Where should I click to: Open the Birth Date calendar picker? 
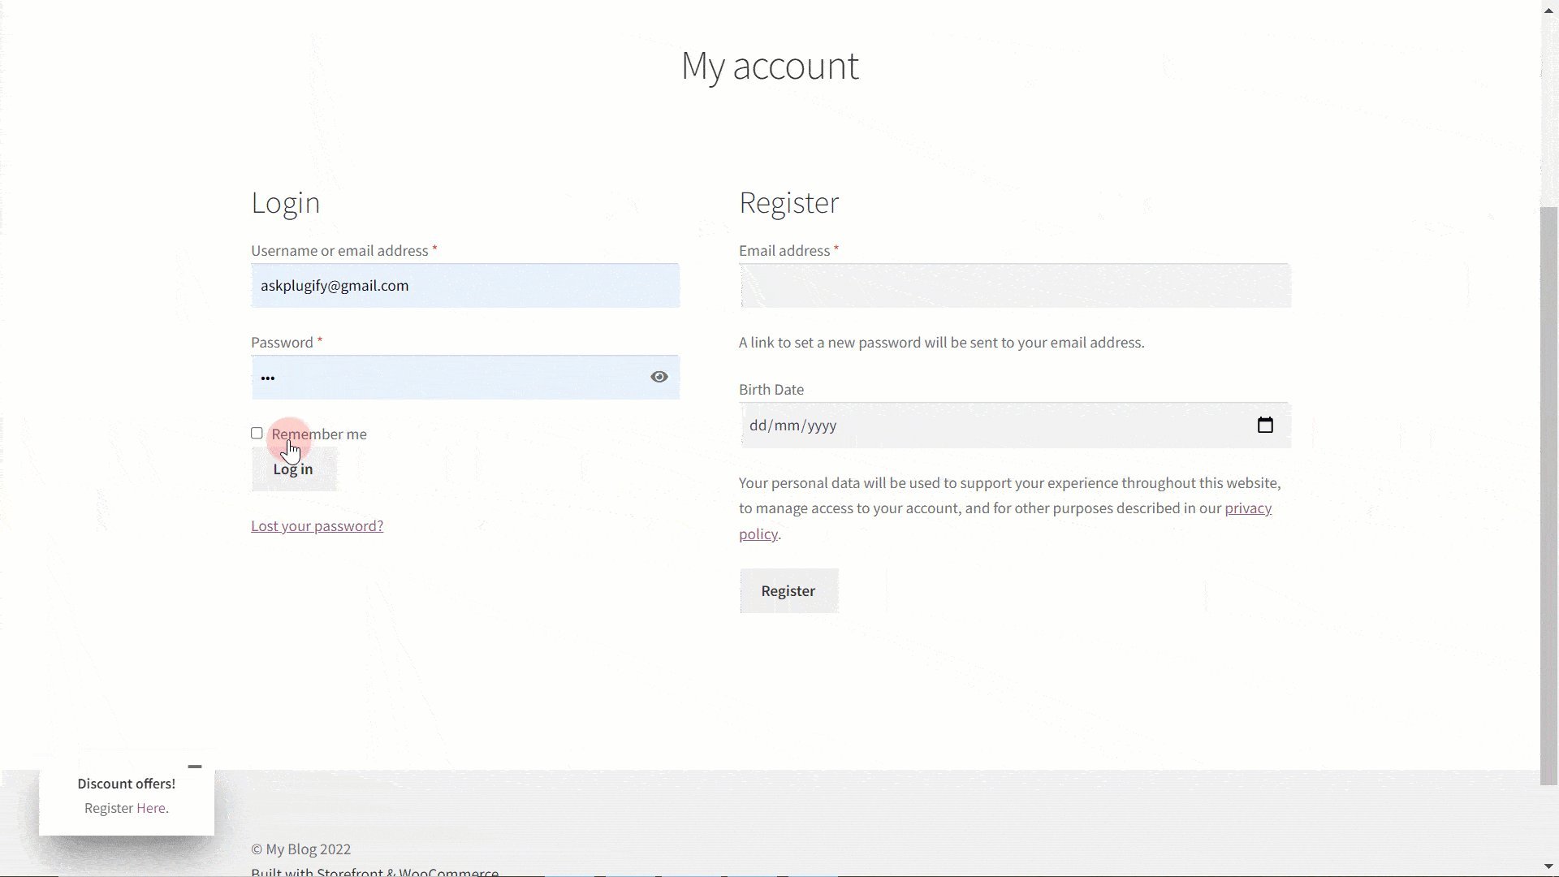click(1265, 426)
